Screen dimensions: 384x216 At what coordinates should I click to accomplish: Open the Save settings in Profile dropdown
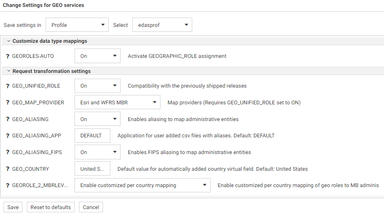coord(77,25)
